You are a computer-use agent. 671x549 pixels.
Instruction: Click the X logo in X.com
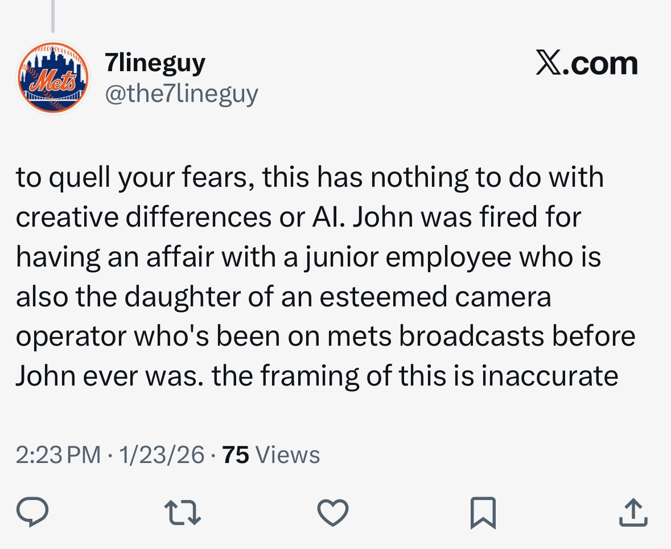[x=548, y=64]
